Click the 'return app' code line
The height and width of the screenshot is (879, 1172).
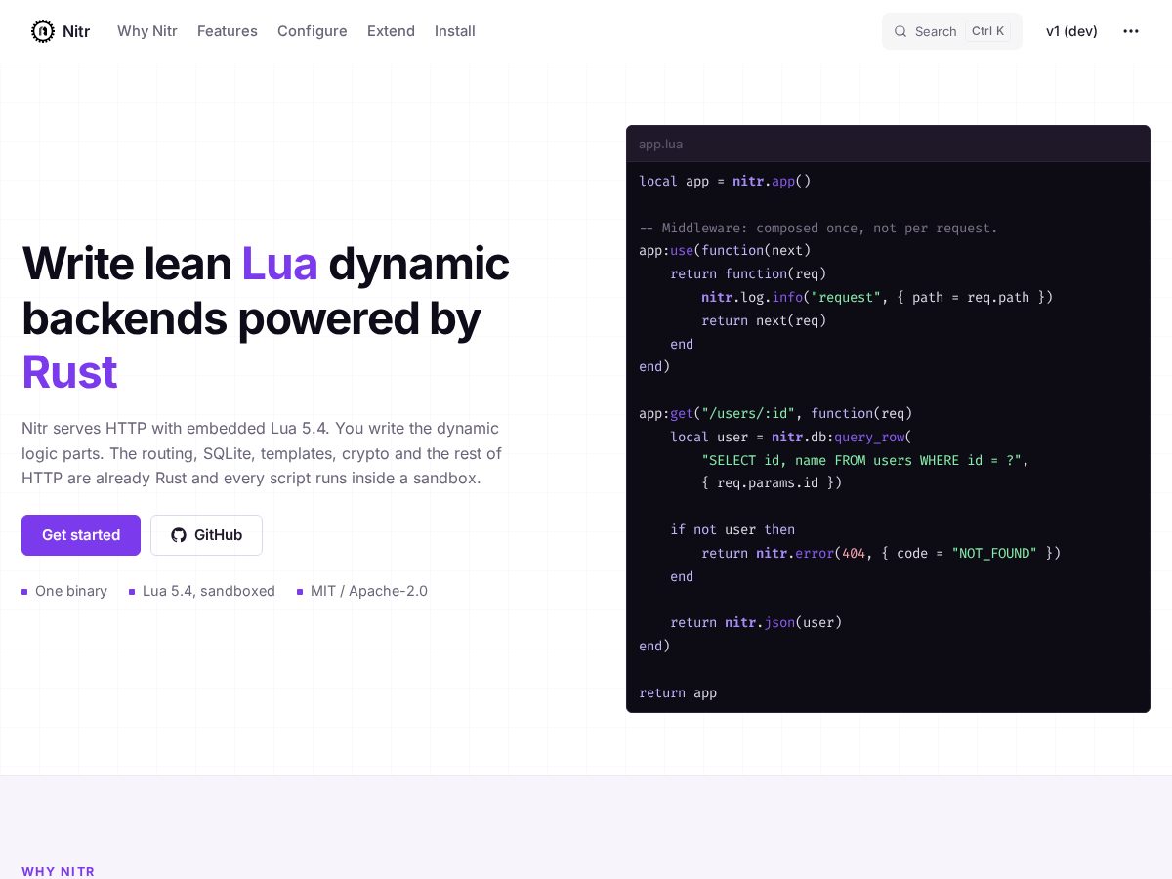point(678,692)
